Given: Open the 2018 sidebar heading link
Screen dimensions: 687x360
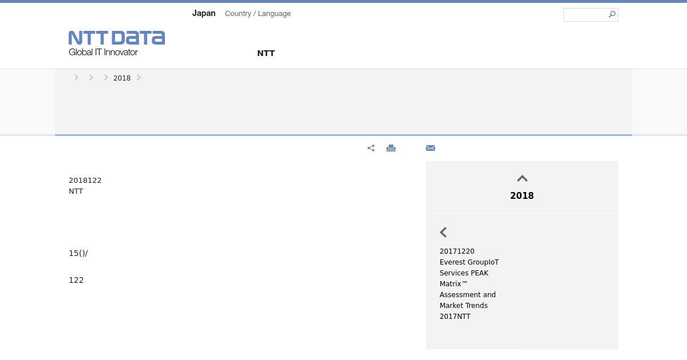Looking at the screenshot, I should [x=522, y=195].
